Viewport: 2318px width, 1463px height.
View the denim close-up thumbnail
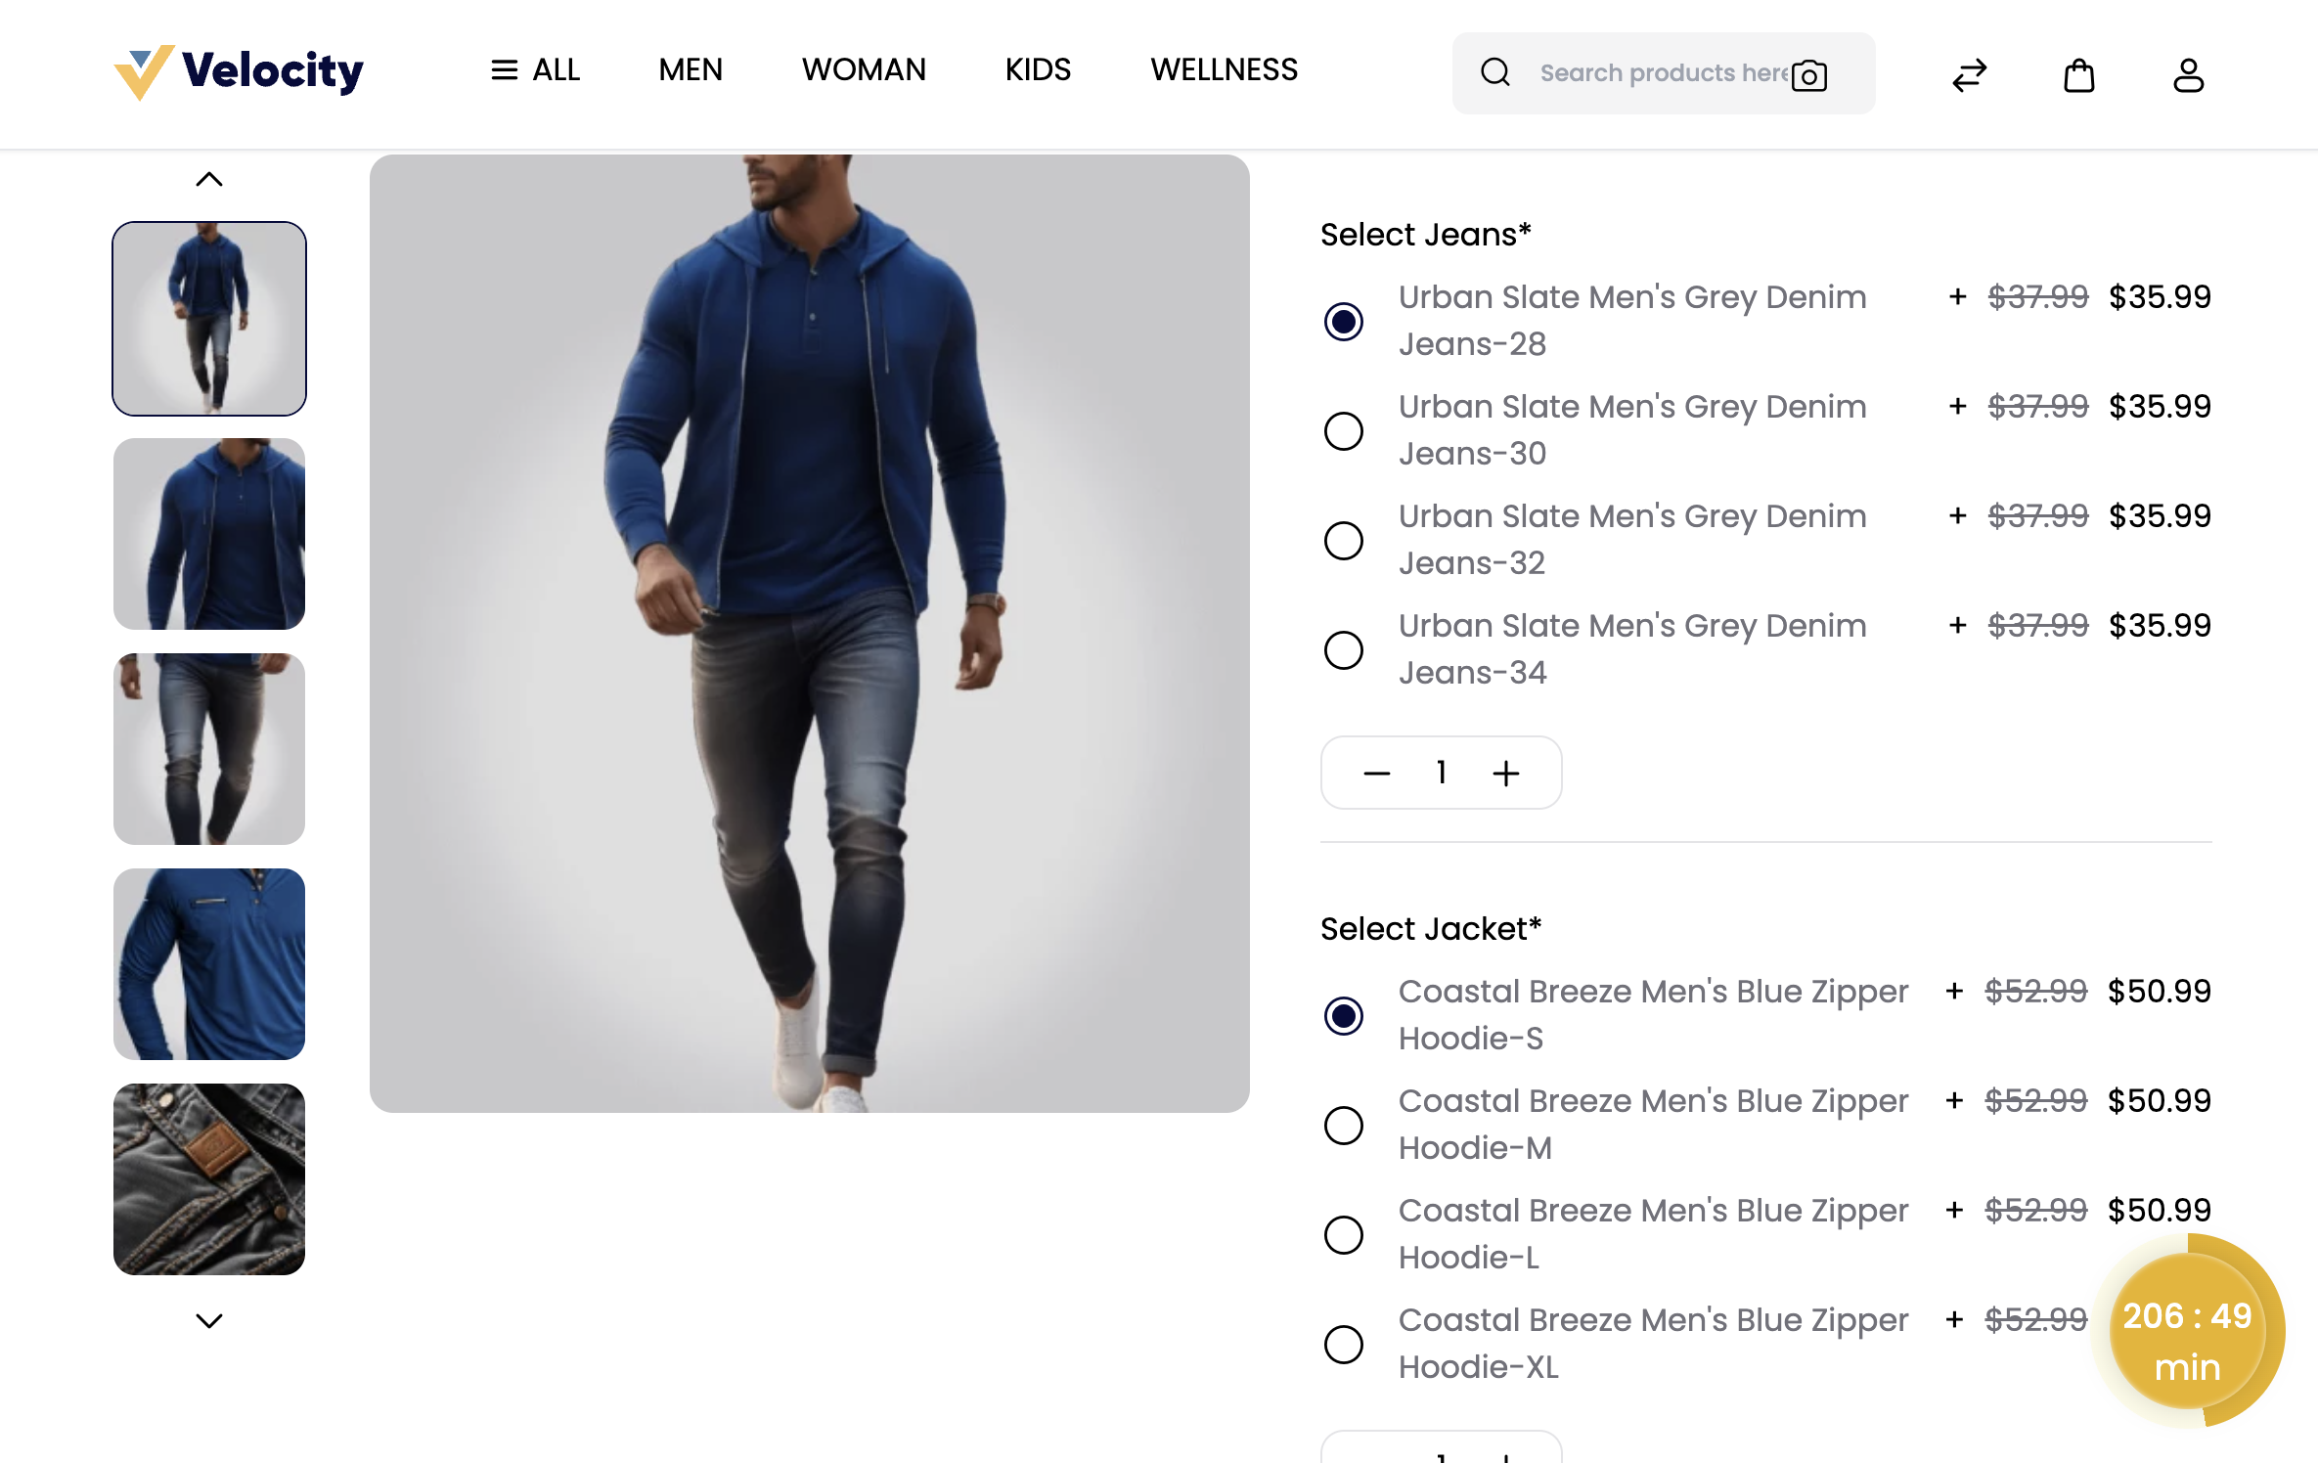[208, 1178]
